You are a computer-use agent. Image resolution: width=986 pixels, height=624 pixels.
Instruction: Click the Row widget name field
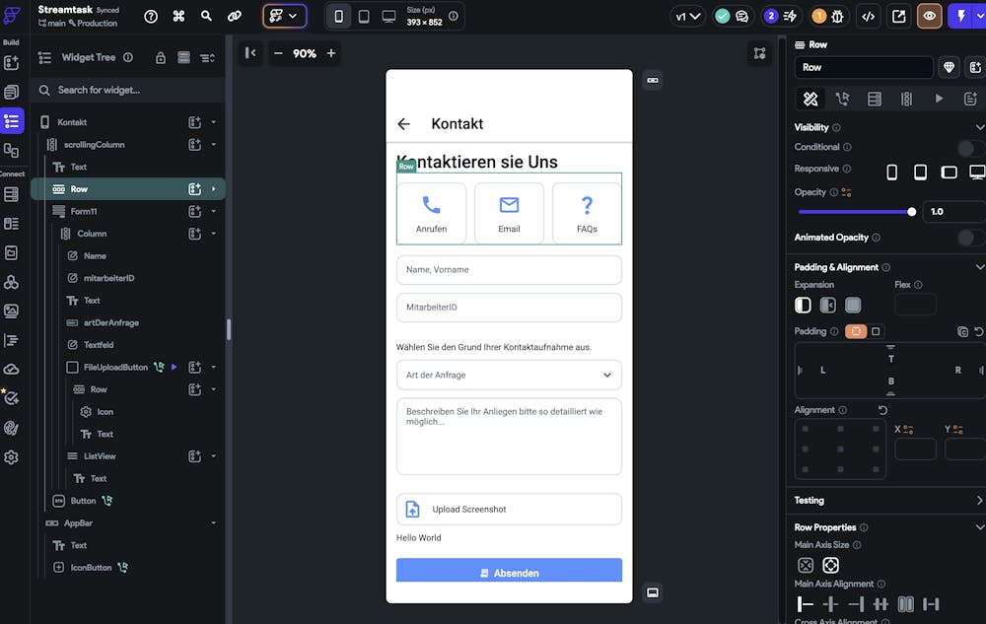864,67
